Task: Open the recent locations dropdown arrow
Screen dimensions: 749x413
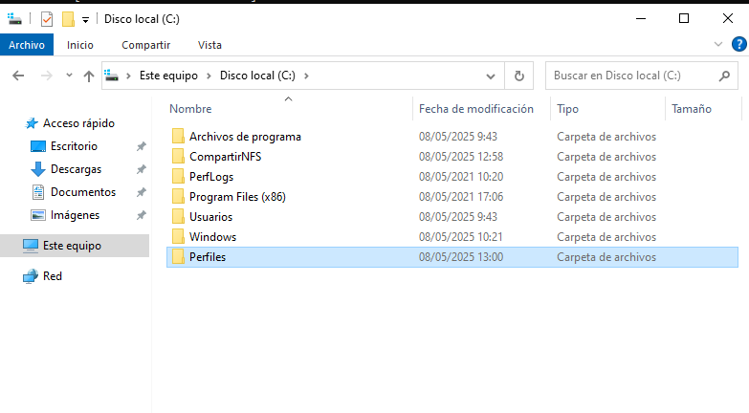Action: (x=68, y=76)
